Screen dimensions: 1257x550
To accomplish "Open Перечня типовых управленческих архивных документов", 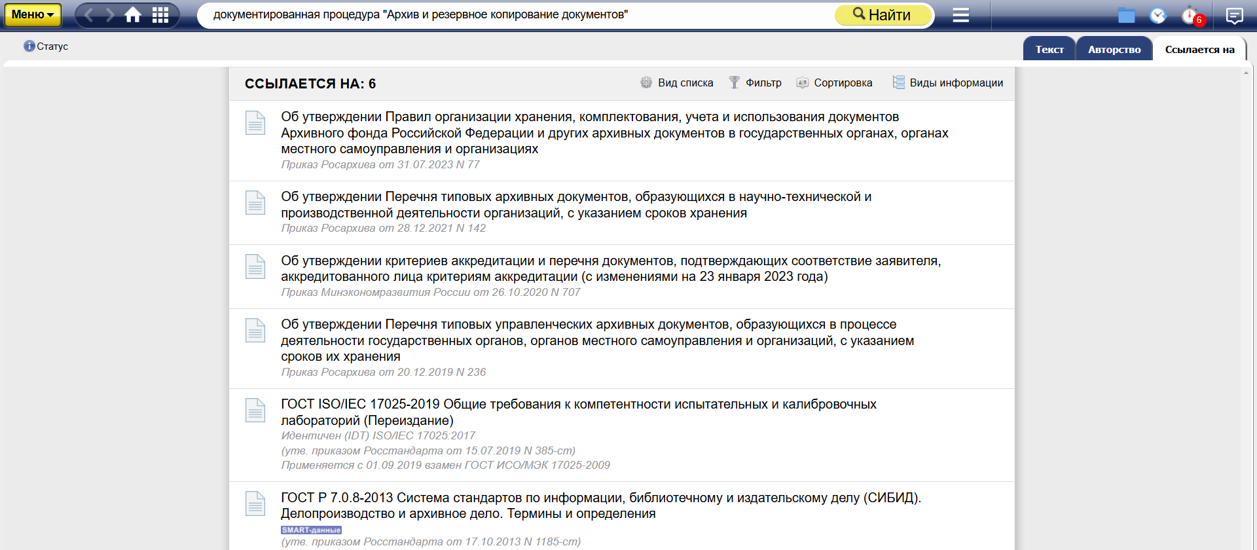I will pos(597,340).
